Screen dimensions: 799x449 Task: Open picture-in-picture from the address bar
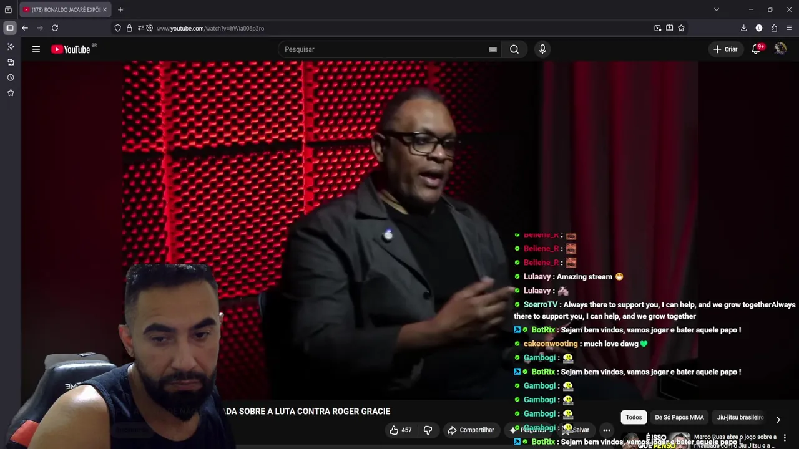[x=658, y=28]
